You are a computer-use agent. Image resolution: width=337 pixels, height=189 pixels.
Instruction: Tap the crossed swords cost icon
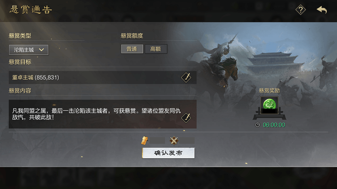click(x=174, y=141)
